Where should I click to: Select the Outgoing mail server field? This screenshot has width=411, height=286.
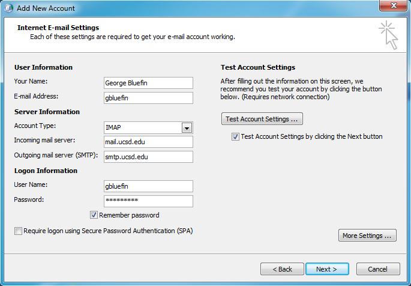pyautogui.click(x=148, y=157)
